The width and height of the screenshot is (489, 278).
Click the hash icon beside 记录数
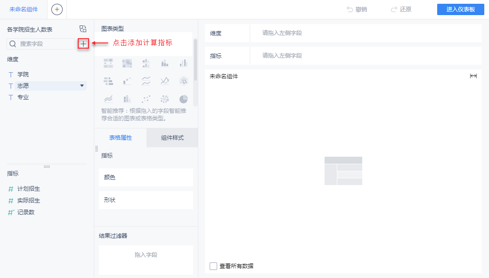[11, 212]
